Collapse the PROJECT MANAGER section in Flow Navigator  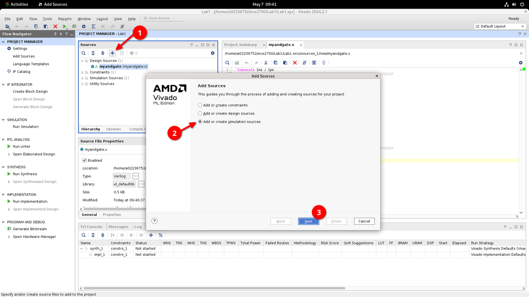(x=3, y=42)
